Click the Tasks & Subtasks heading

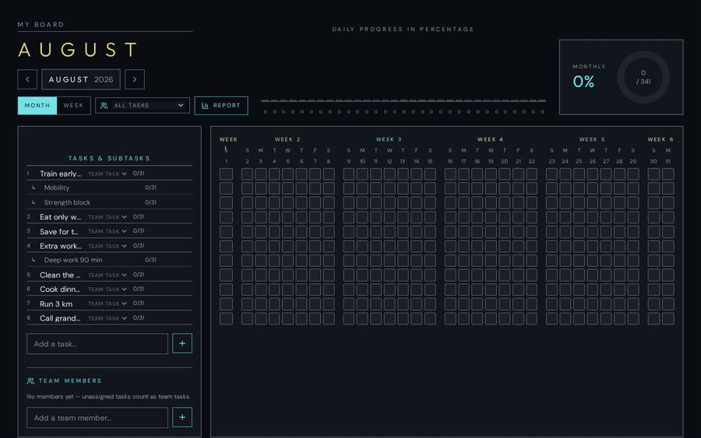click(x=109, y=158)
